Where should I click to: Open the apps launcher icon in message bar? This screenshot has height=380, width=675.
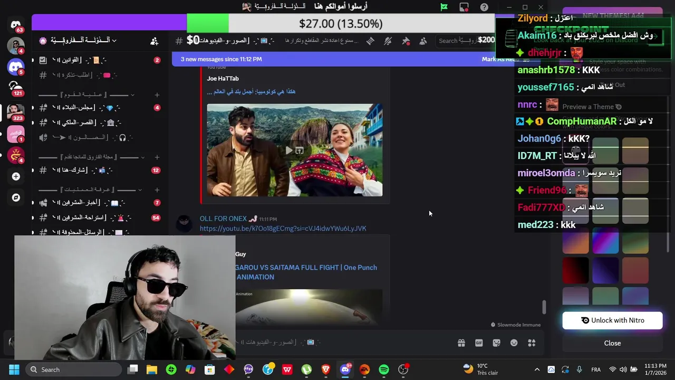point(532,343)
